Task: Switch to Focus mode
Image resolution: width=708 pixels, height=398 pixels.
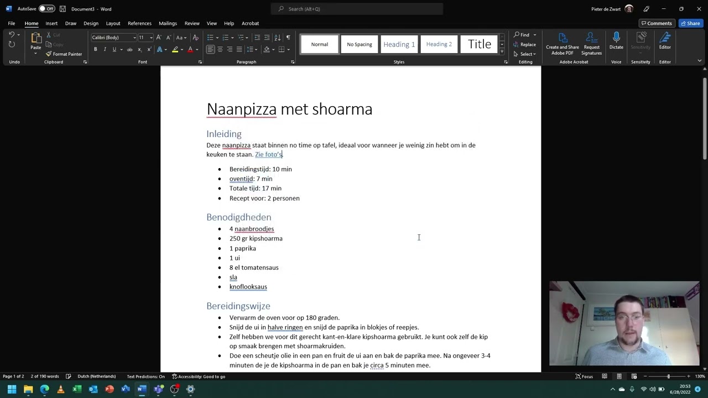Action: point(584,376)
